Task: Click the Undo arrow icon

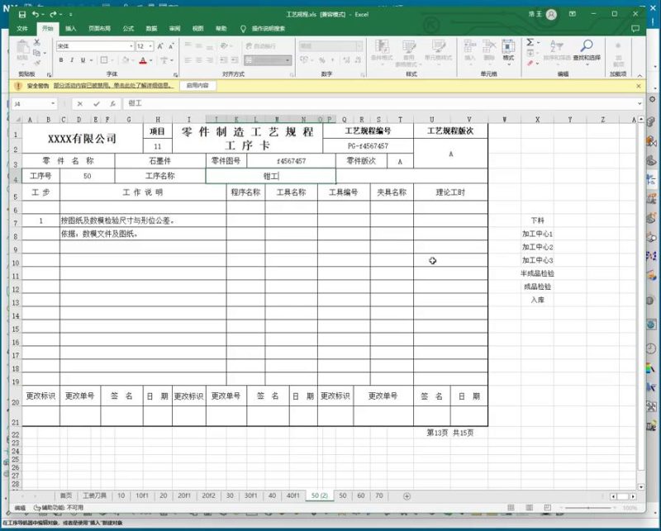Action: [36, 14]
